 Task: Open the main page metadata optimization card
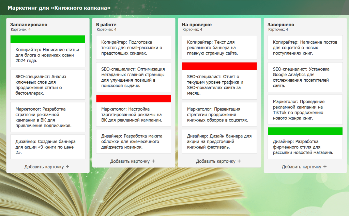coord(134,77)
